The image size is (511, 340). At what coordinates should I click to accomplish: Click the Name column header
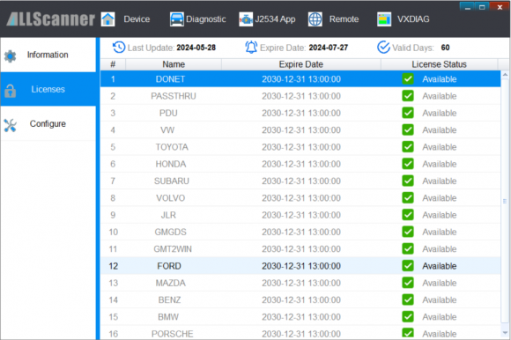(x=174, y=64)
